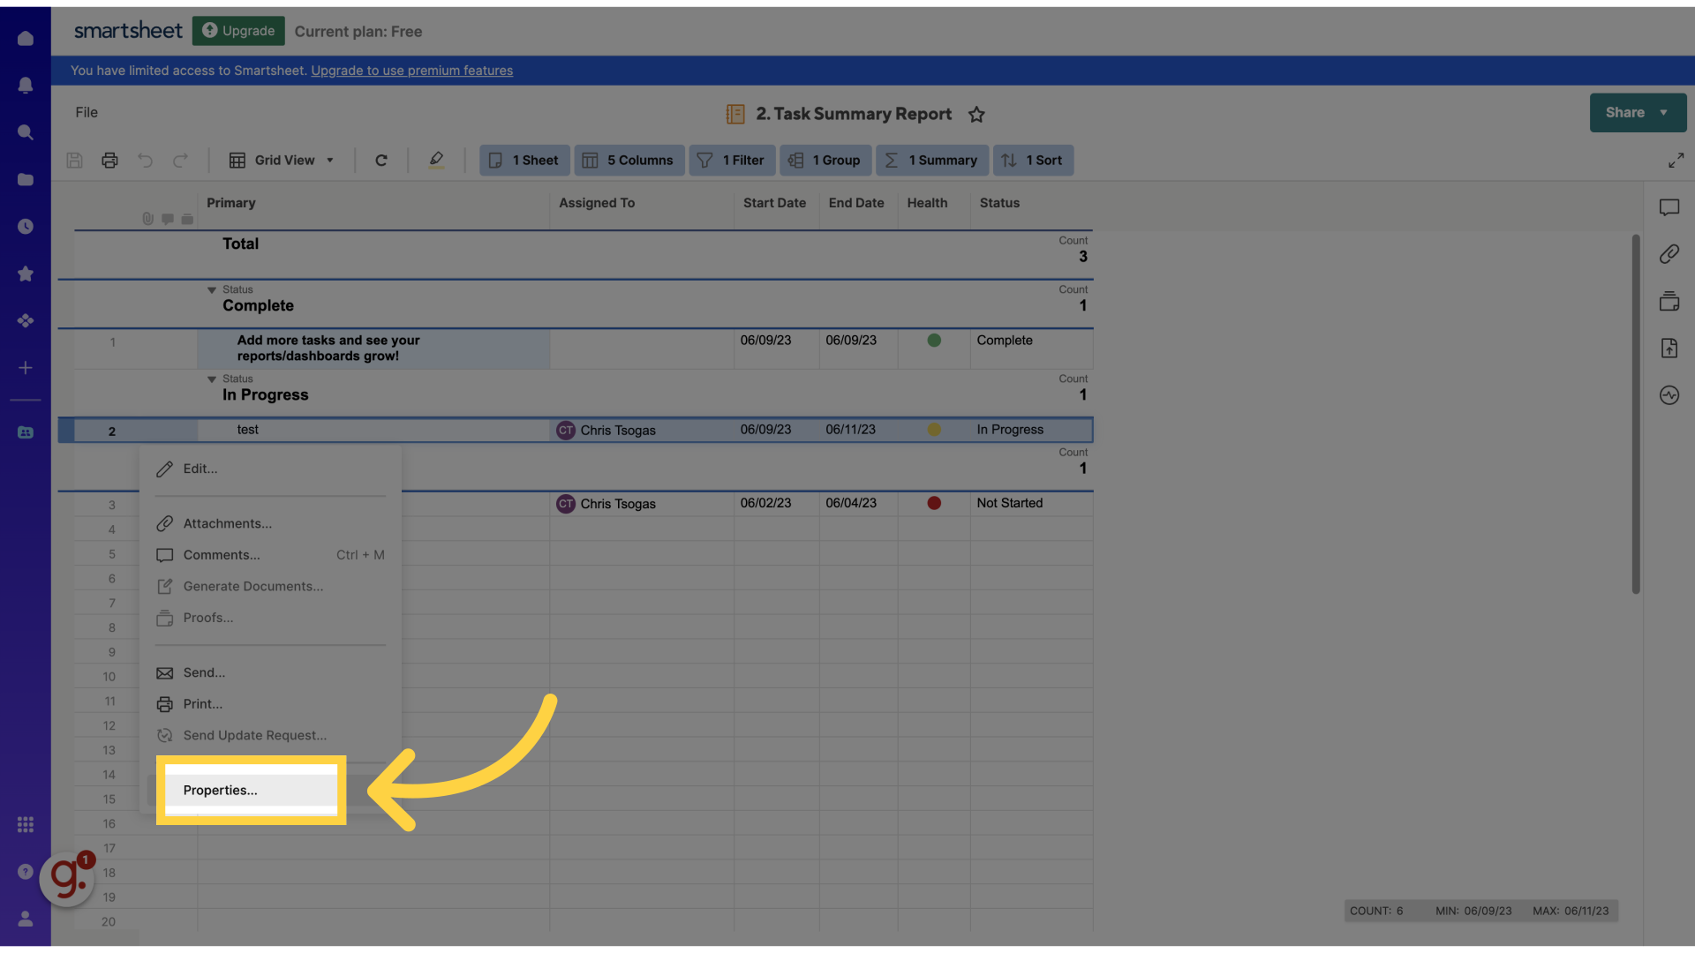
Task: Choose Proofs... in context menu
Action: click(270, 618)
